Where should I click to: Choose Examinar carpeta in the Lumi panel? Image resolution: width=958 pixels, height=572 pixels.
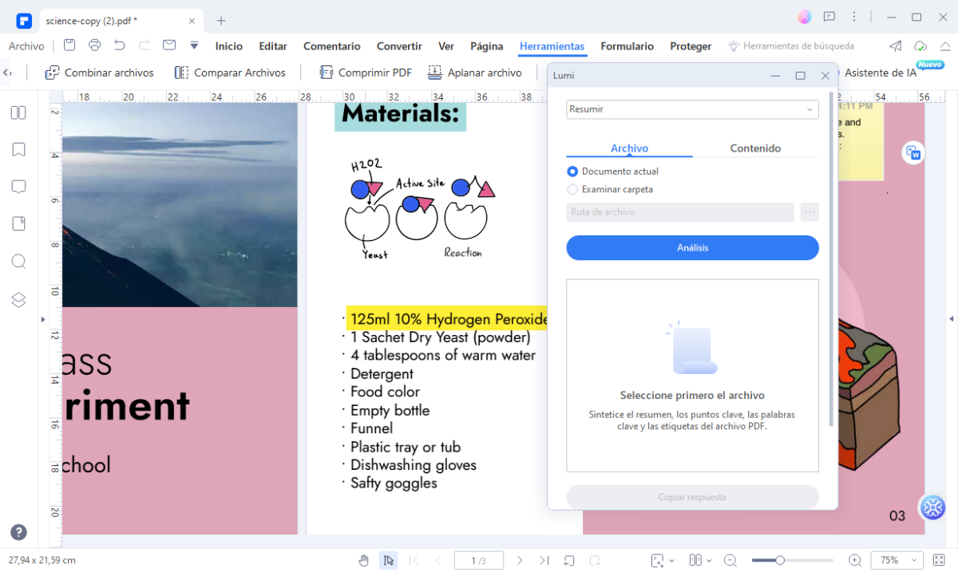[572, 190]
